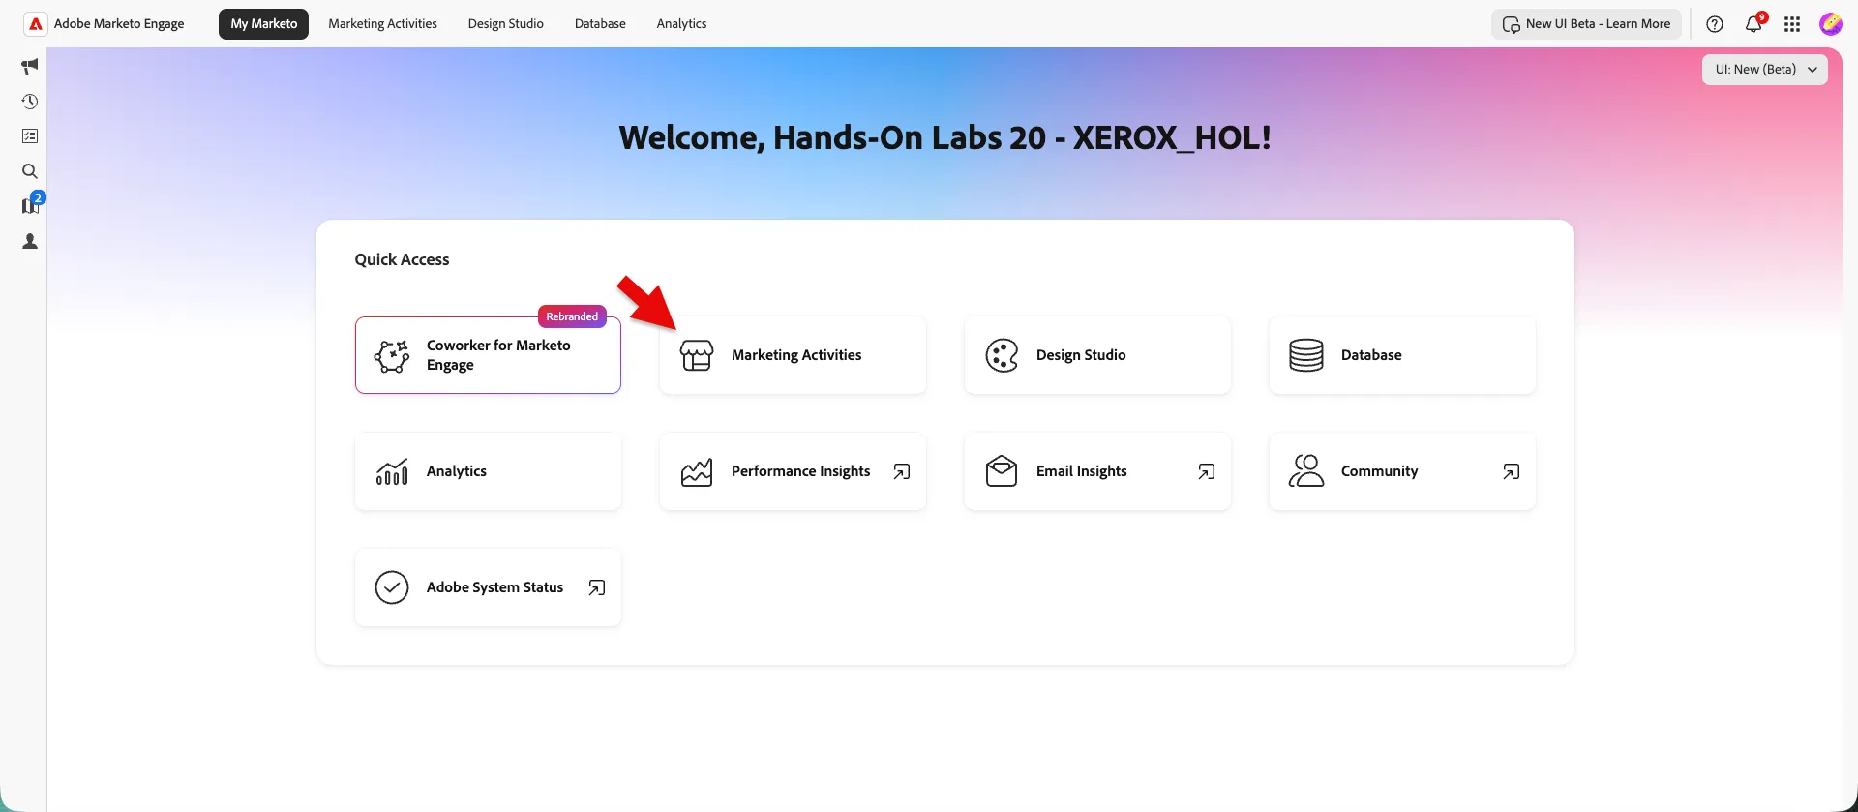The height and width of the screenshot is (812, 1858).
Task: Open the guide book icon with badge
Action: point(31,205)
